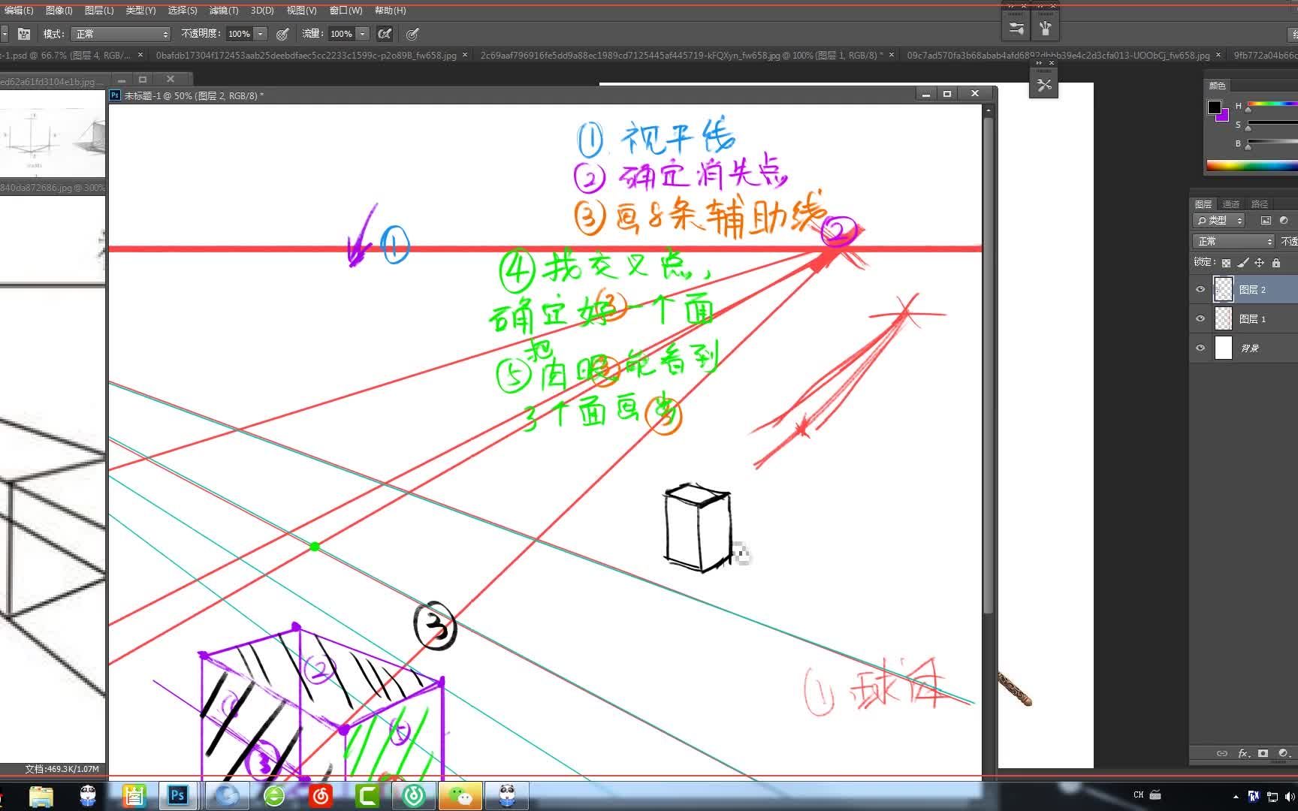Pick a color from the spectrum ramp
Screen dimensions: 1298x811
(x=1251, y=165)
